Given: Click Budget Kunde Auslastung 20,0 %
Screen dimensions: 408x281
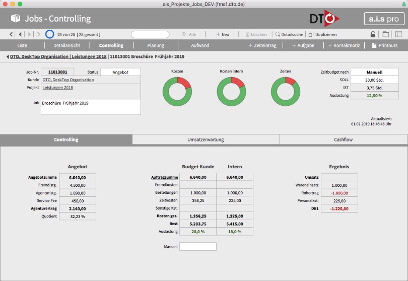Looking at the screenshot, I should 198,232.
